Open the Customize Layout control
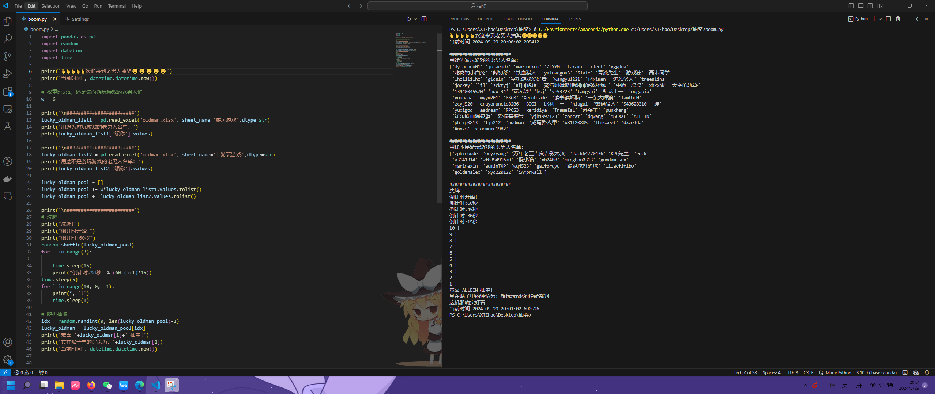935x394 pixels. click(x=880, y=6)
